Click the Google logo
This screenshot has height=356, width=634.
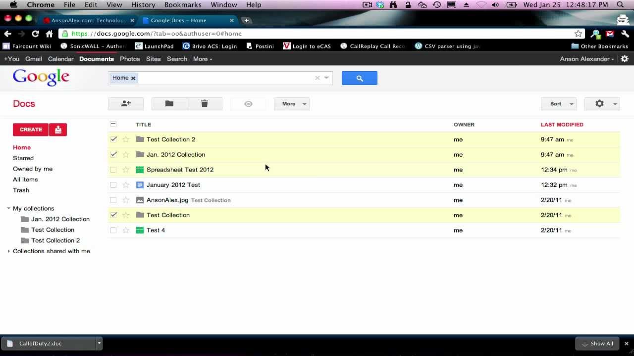41,78
